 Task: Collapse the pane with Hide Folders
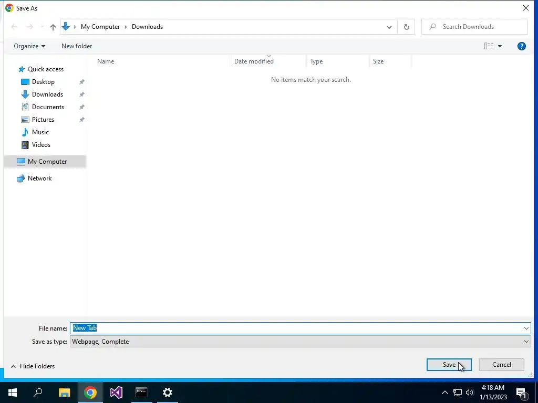click(33, 366)
